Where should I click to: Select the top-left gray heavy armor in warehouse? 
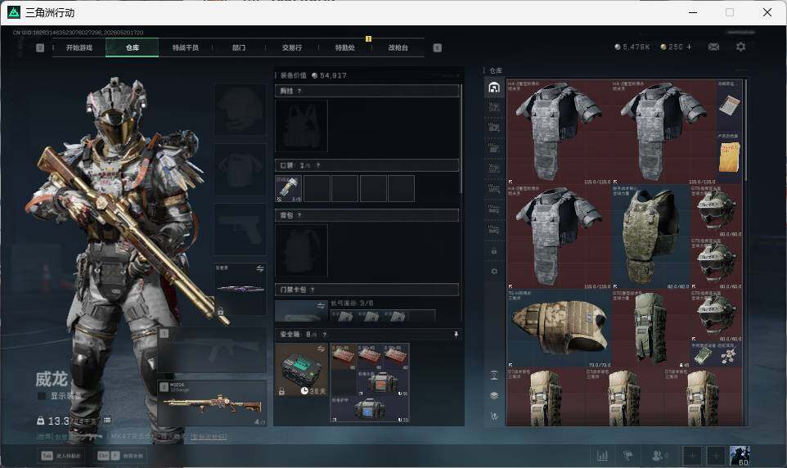(559, 132)
